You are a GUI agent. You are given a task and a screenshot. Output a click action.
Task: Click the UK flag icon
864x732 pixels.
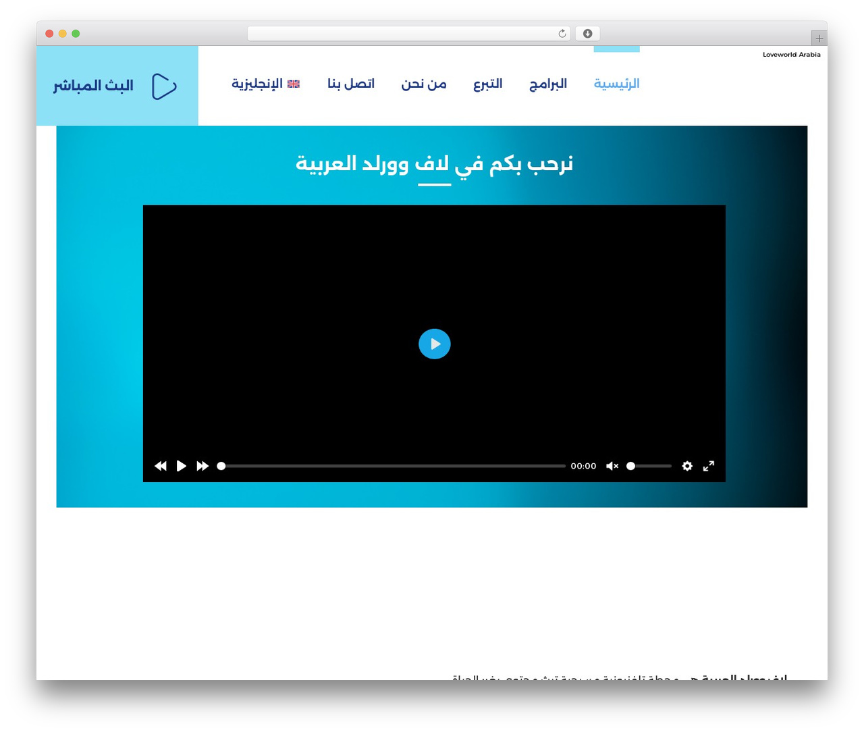coord(294,84)
